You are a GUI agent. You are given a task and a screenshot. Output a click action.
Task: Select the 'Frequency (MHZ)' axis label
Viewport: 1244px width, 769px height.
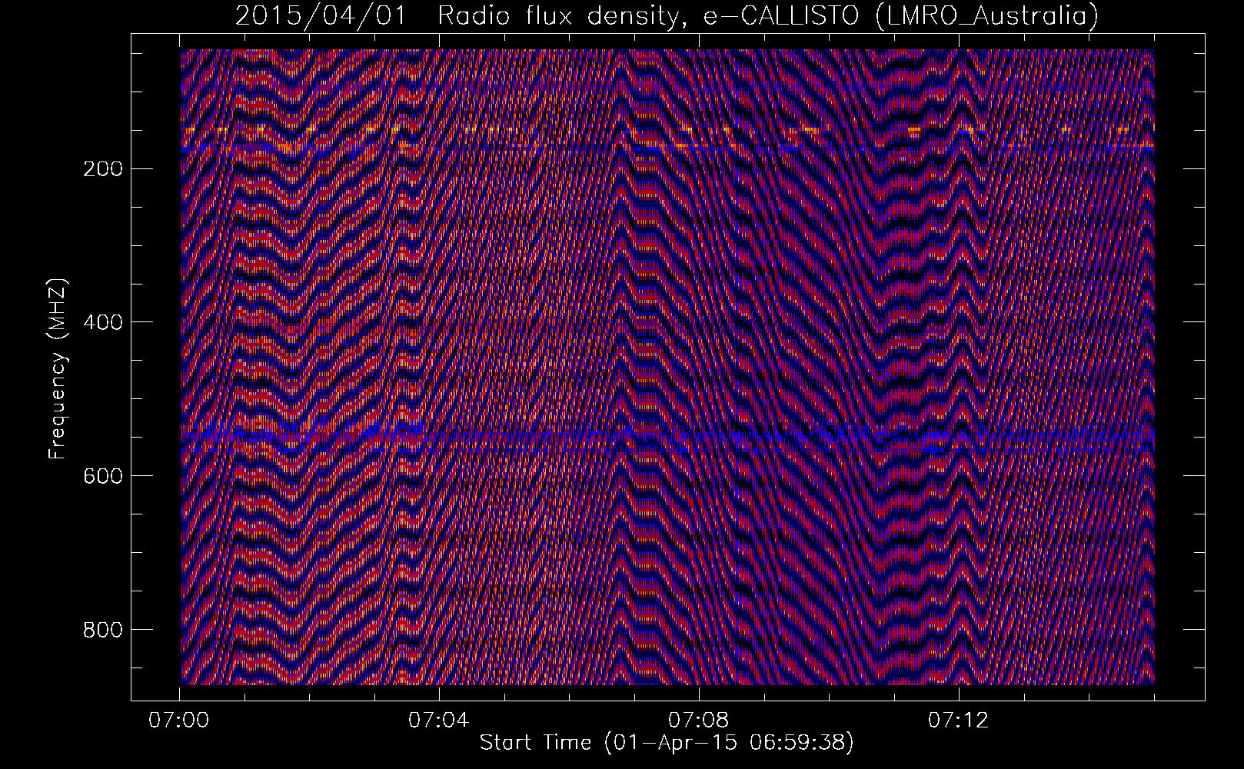(x=57, y=368)
